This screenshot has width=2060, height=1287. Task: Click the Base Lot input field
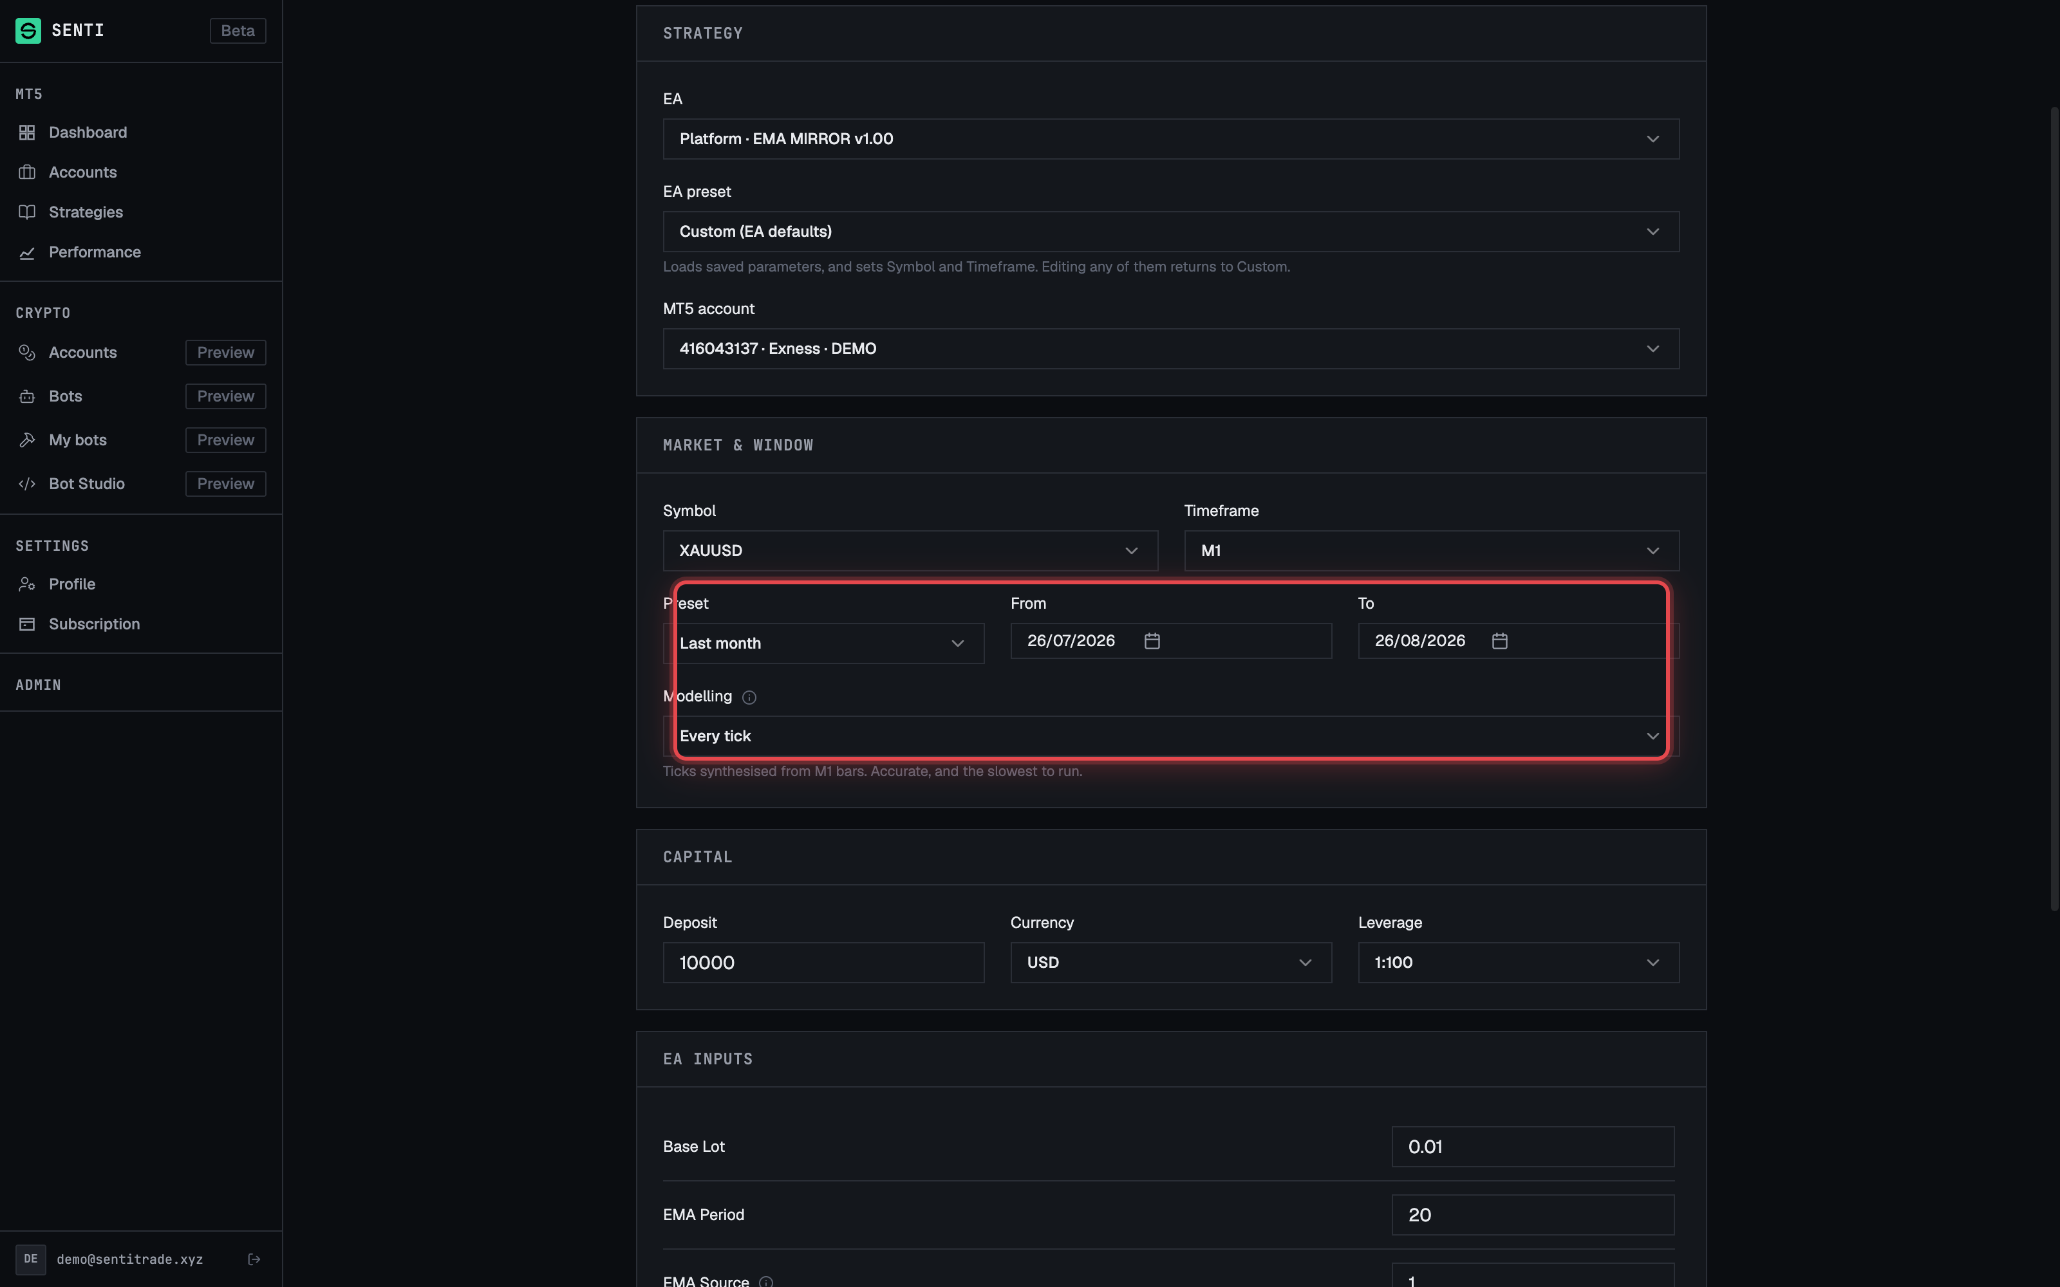point(1532,1147)
